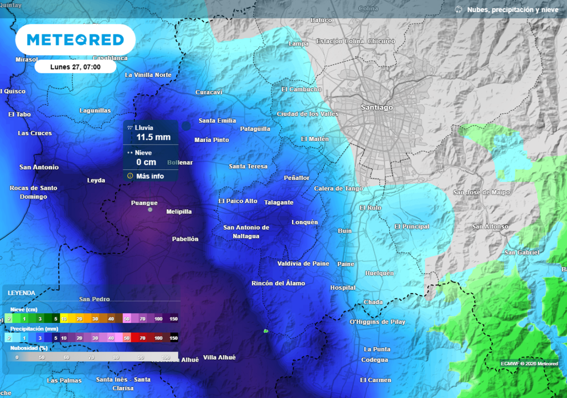Viewport: 567px width, 398px height.
Task: Click the Lunes 27, 07:00 date label
Action: 75,67
